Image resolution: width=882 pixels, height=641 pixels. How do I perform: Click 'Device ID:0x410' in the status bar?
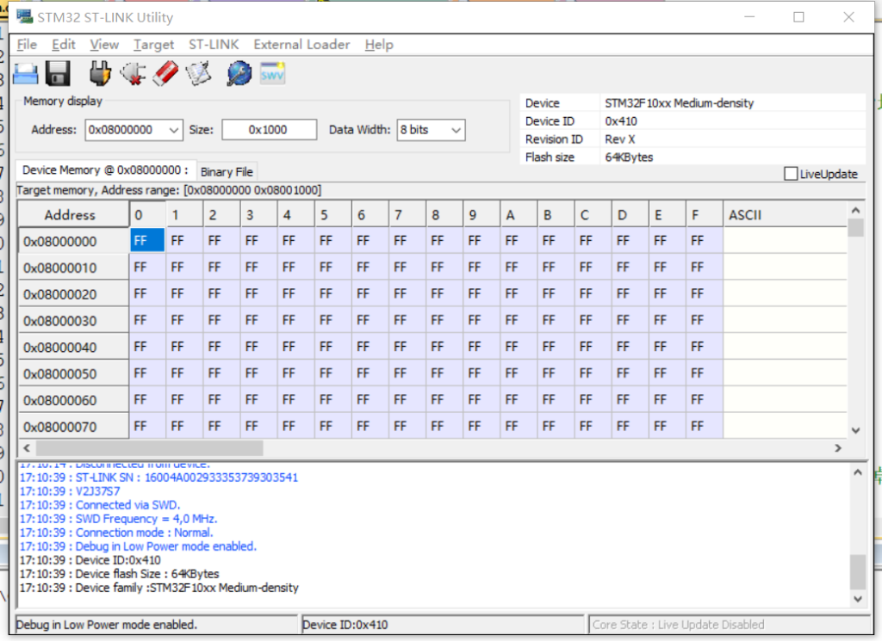tap(345, 625)
